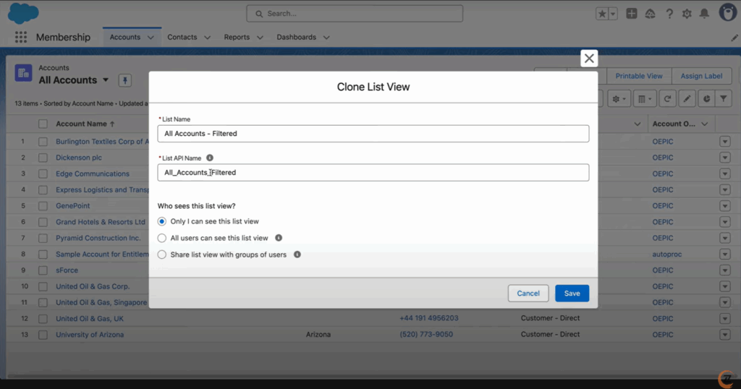741x389 pixels.
Task: Open the Help question mark icon
Action: tap(669, 14)
